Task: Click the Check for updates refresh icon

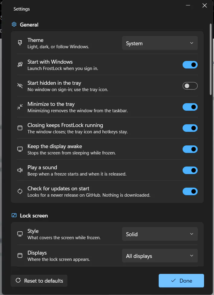Action: coord(20,191)
